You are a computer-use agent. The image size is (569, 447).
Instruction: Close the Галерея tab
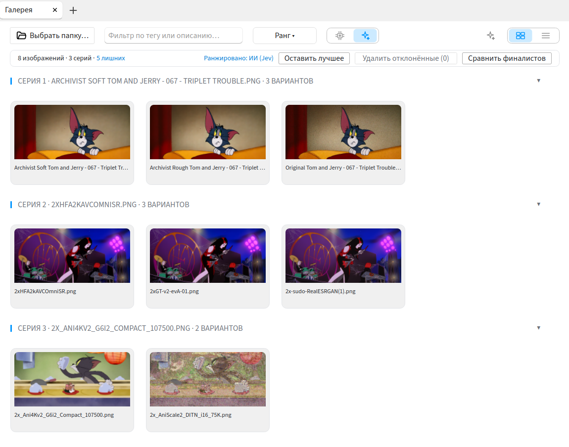55,10
